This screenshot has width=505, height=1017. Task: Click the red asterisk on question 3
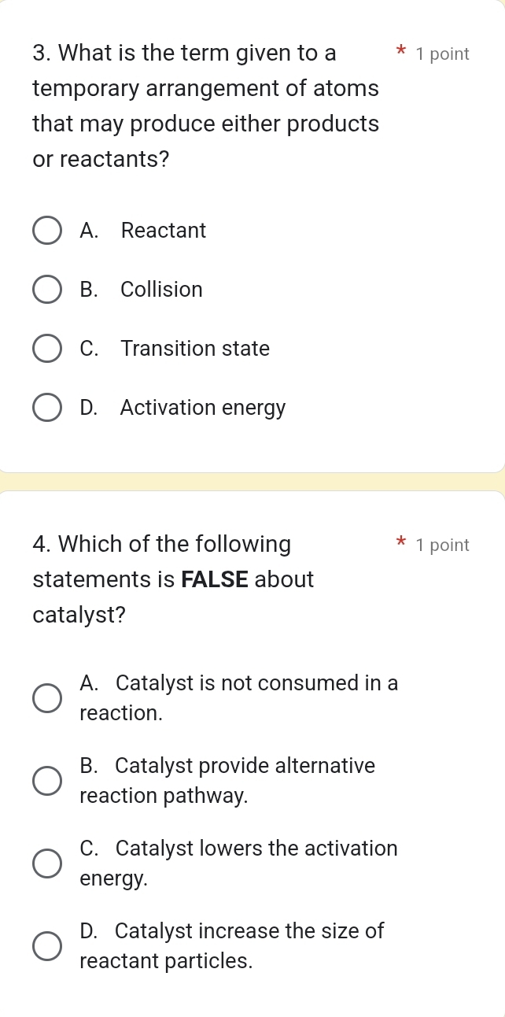400,54
